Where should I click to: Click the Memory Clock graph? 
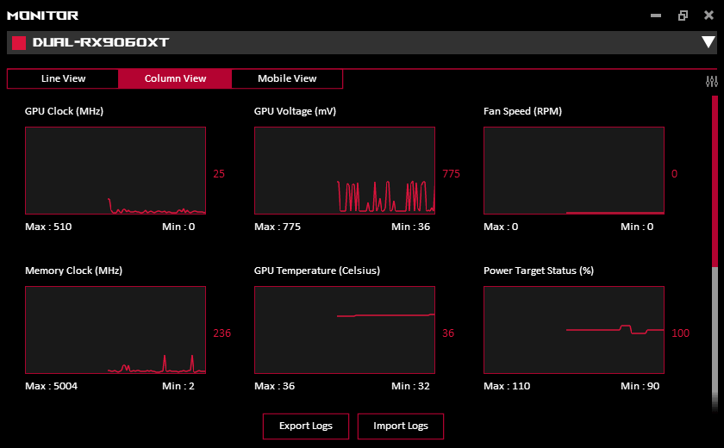115,330
